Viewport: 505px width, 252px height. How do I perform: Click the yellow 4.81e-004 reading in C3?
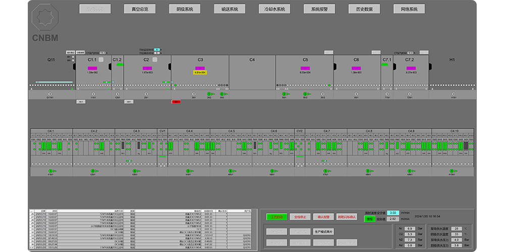(200, 73)
